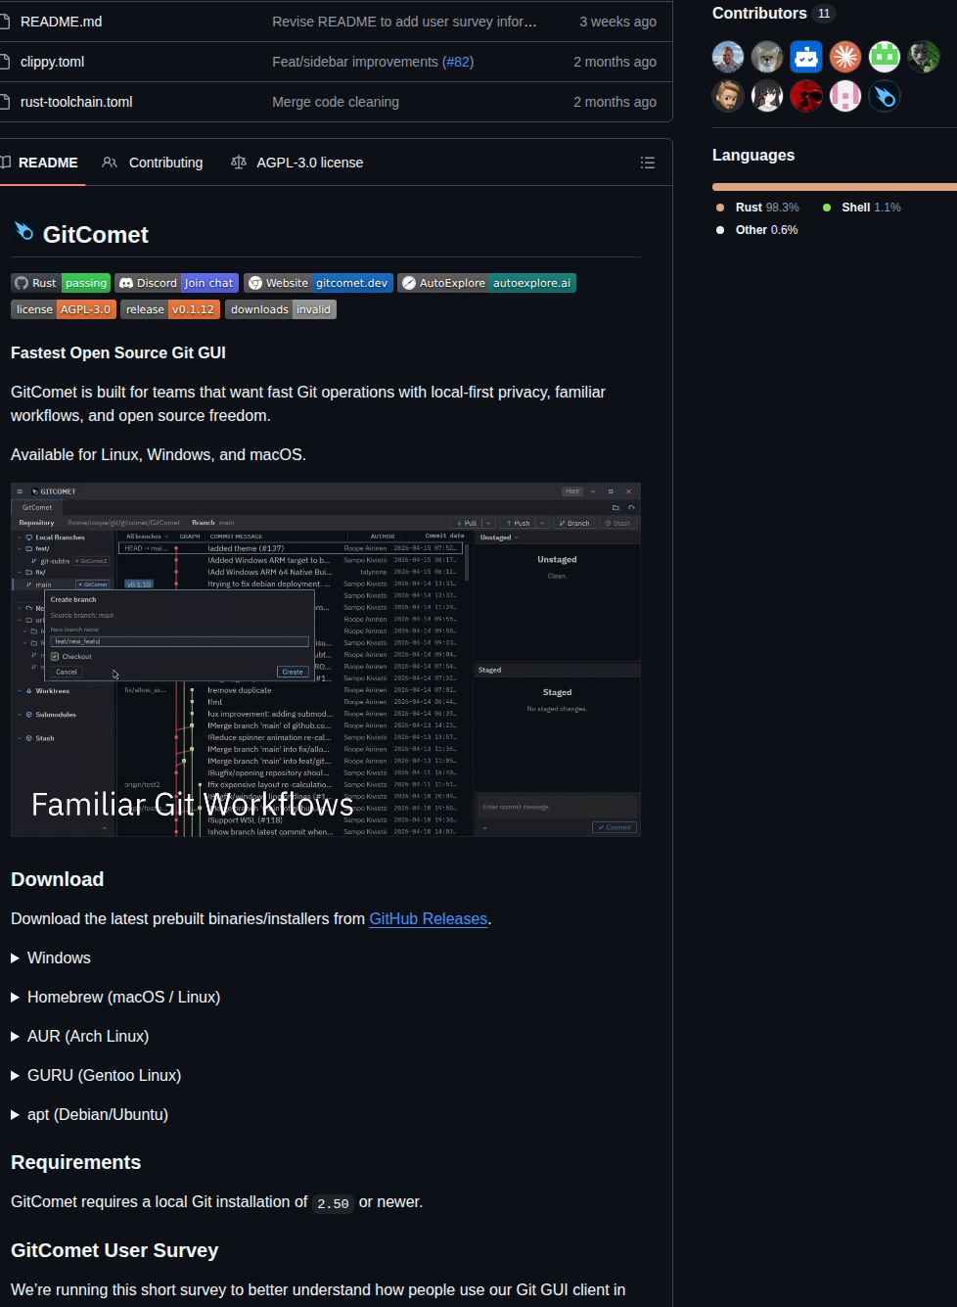The height and width of the screenshot is (1307, 957).
Task: Expand the GURU (Gentoo Linux) section
Action: tap(96, 1075)
